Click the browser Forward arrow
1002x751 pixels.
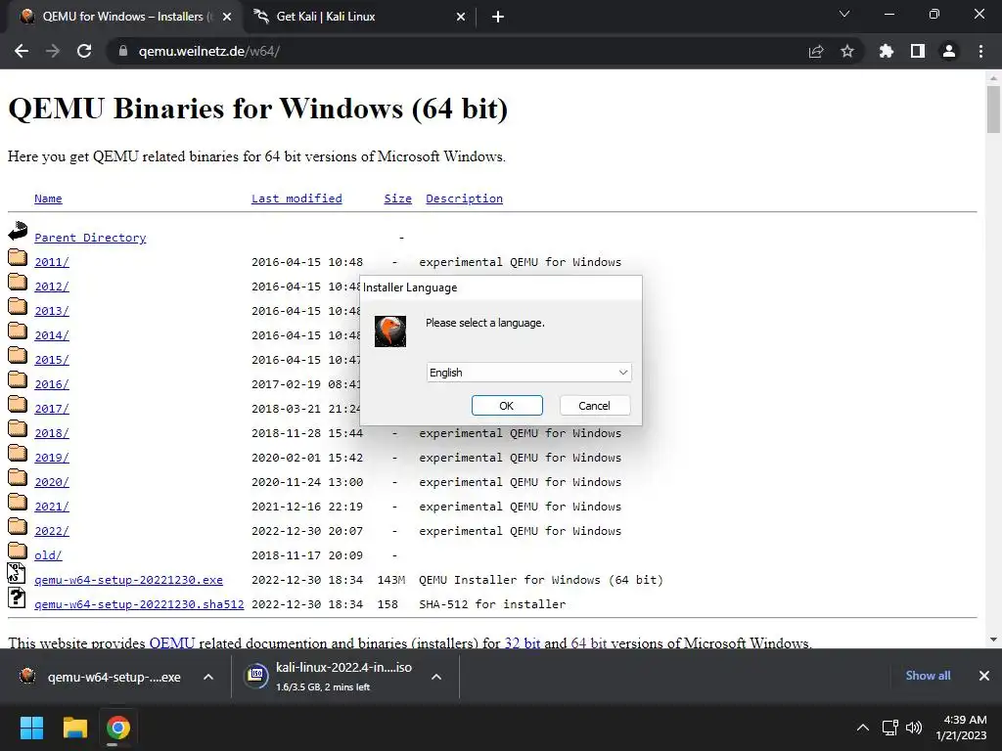click(x=53, y=51)
